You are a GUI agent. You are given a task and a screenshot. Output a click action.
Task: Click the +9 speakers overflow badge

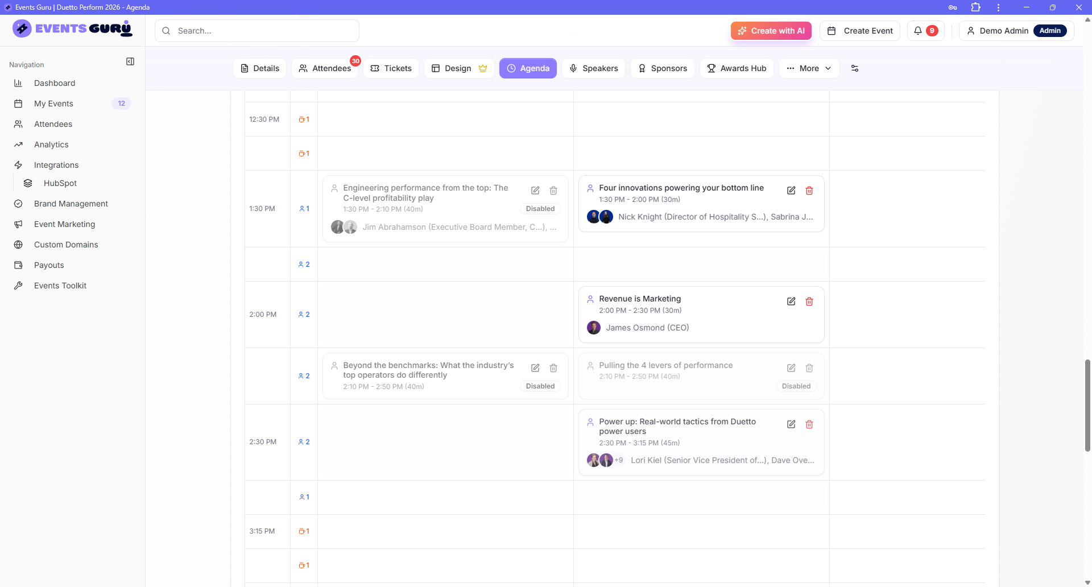click(619, 460)
